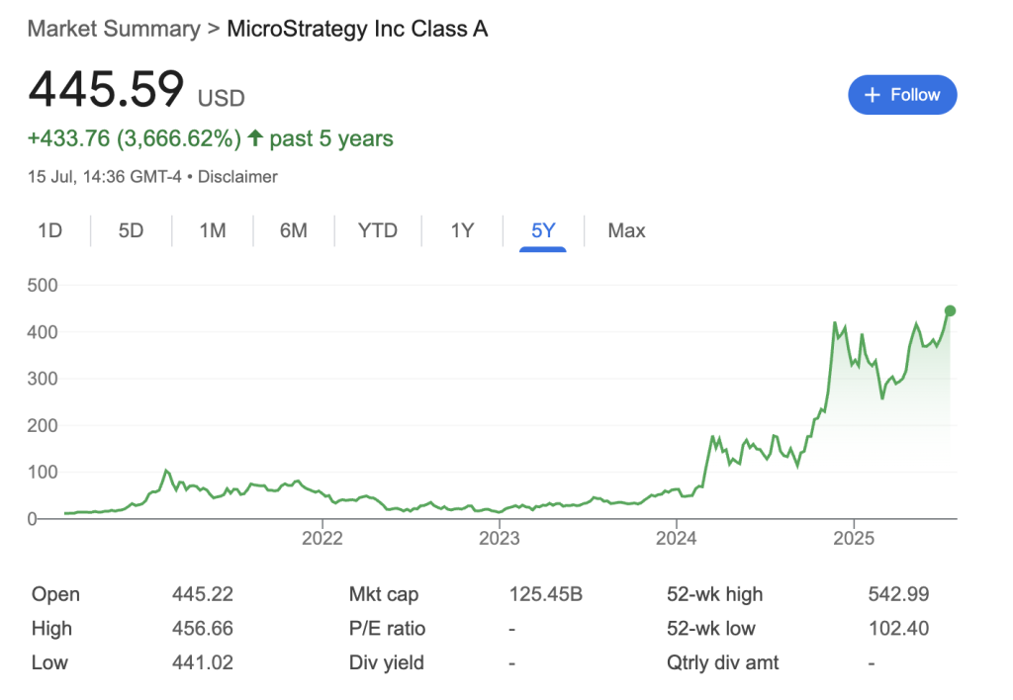Click the 52-wk high value 542.99
The width and height of the screenshot is (1013, 700).
898,594
